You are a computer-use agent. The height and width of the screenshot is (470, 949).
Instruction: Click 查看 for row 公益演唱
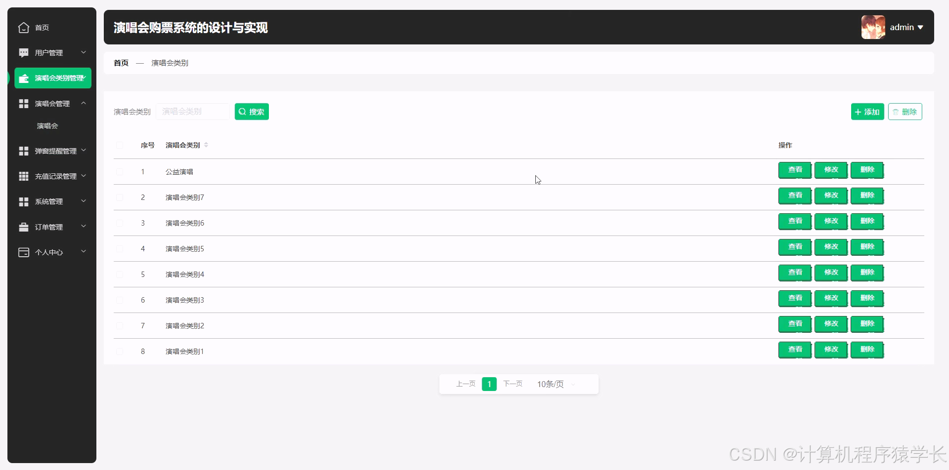tap(795, 170)
